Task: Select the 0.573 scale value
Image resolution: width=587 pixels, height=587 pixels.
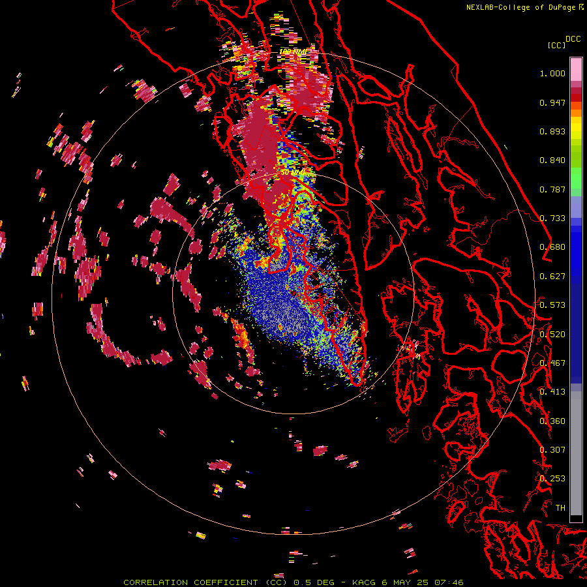Action: coord(552,305)
